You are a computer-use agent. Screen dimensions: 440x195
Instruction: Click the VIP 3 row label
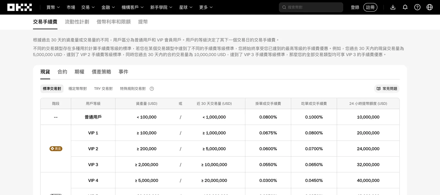click(93, 165)
